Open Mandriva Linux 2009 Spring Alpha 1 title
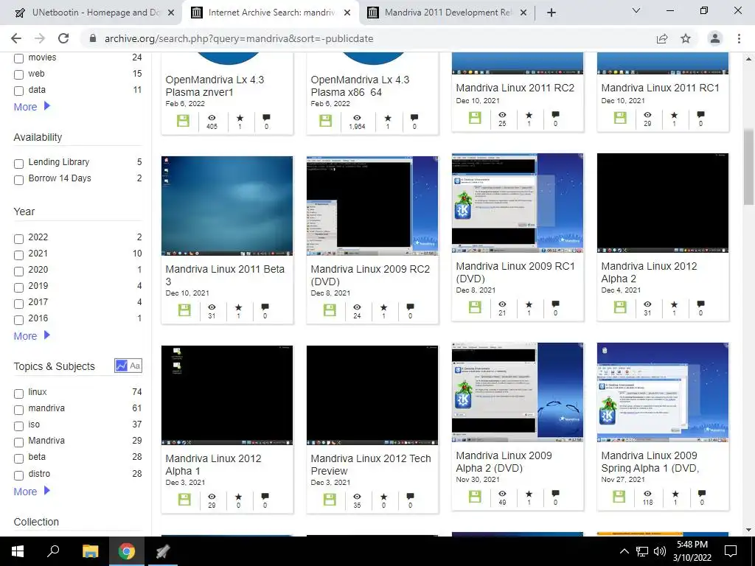This screenshot has height=566, width=755. 650,461
